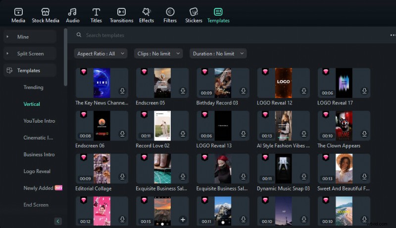
Task: Select The Clown Appears template thumbnail
Action: tap(344, 126)
